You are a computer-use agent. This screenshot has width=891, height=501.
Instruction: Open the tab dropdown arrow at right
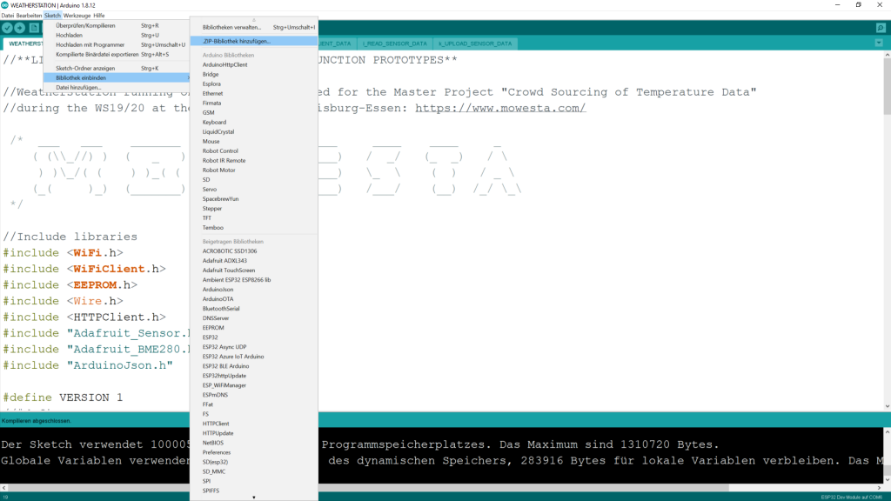(879, 43)
